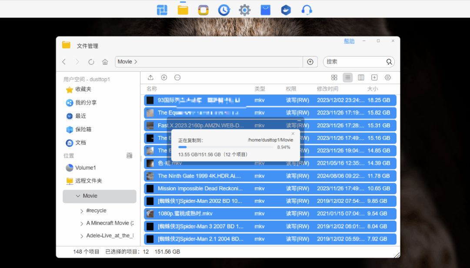Expand the A Minecraft Movie node
The image size is (470, 268).
coord(82,223)
